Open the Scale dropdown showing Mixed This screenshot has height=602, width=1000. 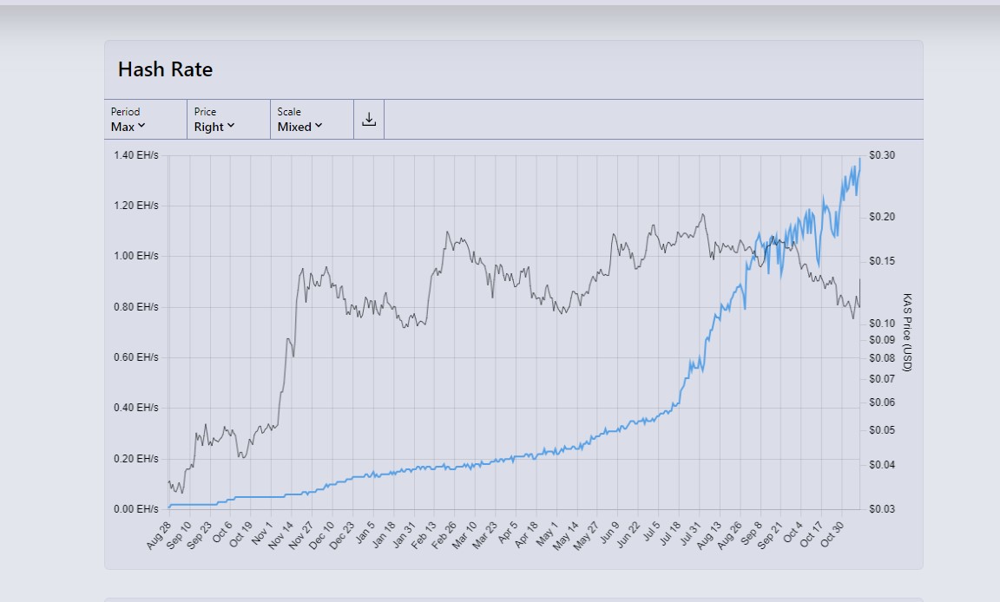click(299, 127)
